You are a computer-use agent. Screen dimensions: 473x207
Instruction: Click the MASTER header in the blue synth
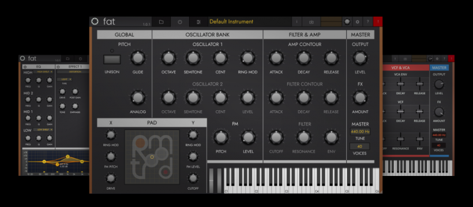pos(439,68)
